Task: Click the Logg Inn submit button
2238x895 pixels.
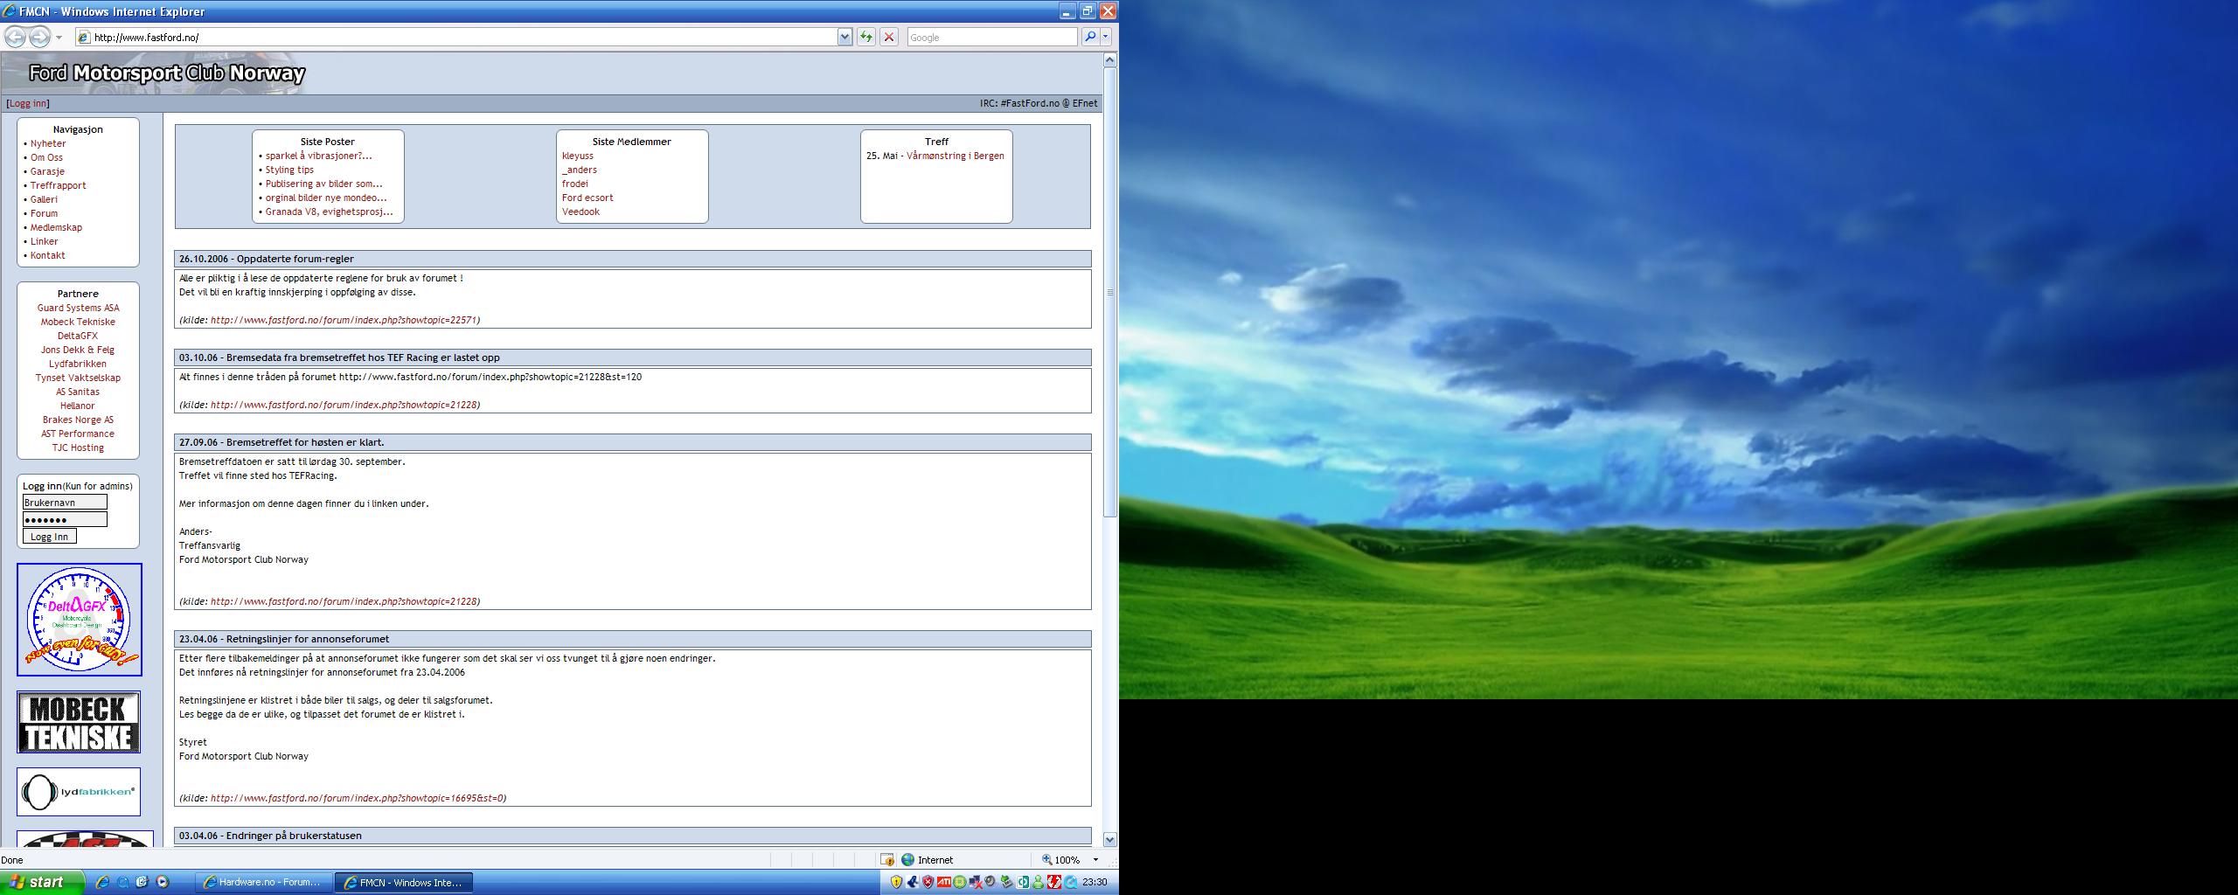Action: tap(50, 537)
